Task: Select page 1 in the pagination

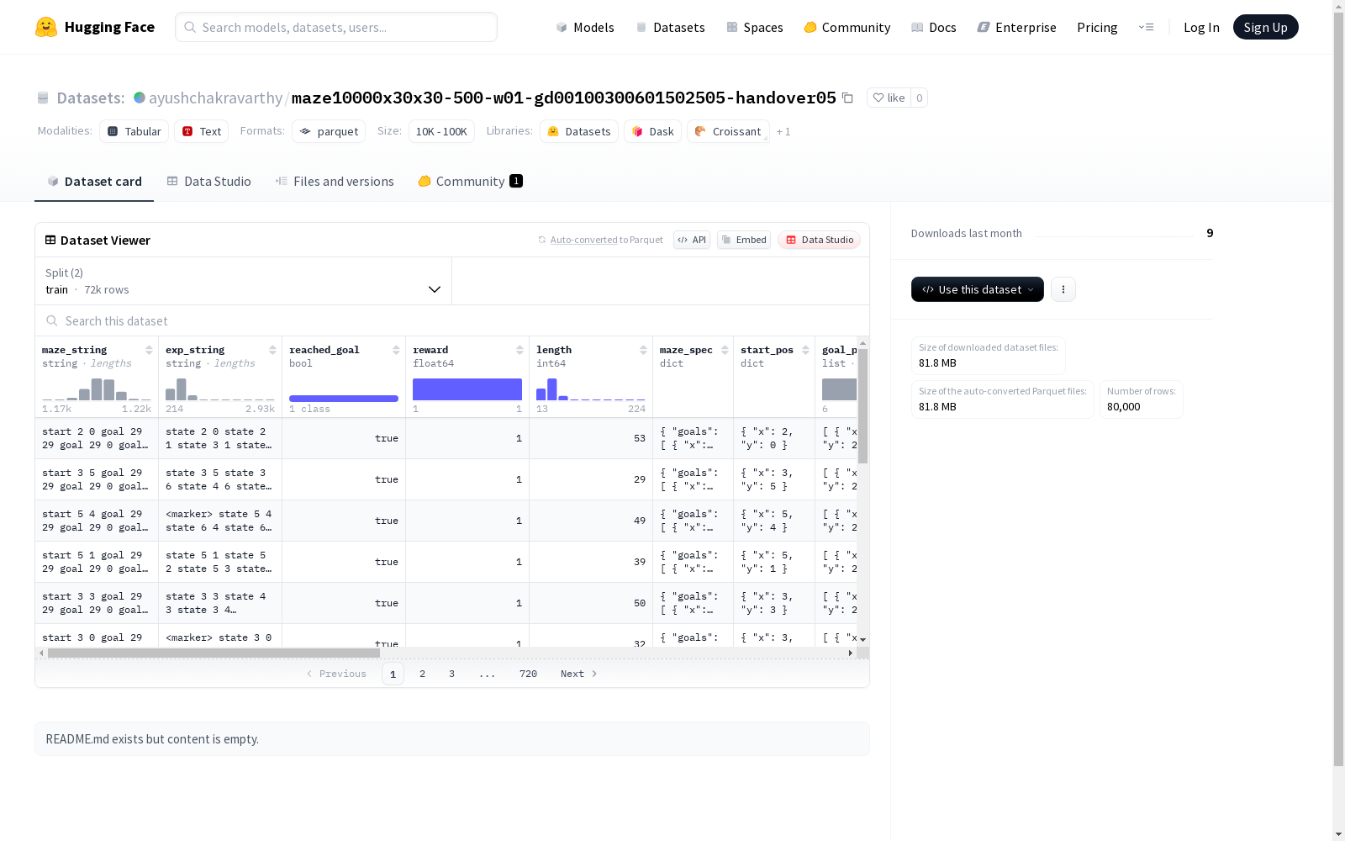Action: click(393, 674)
